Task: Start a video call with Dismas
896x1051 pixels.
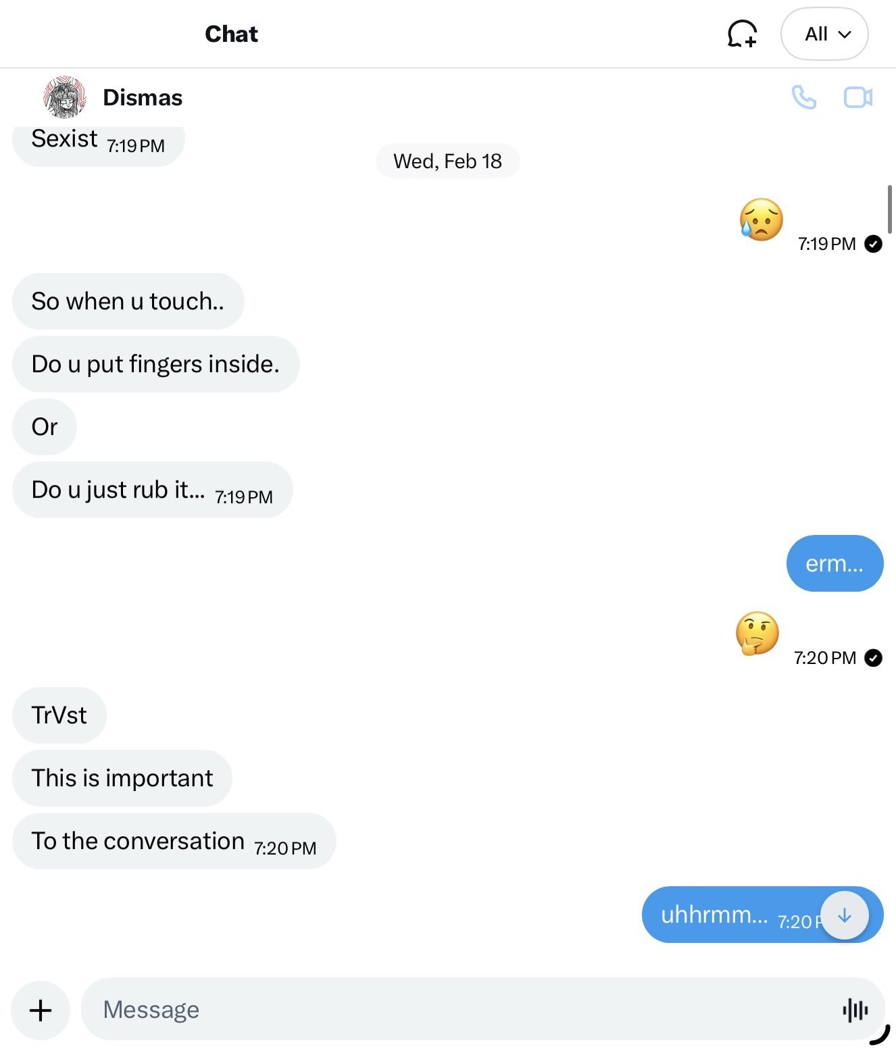Action: [857, 98]
